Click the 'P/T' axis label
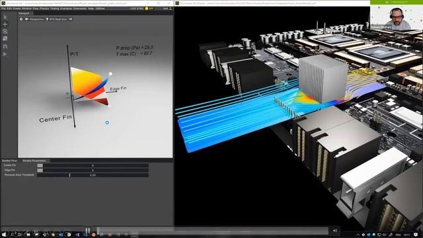 tap(74, 54)
